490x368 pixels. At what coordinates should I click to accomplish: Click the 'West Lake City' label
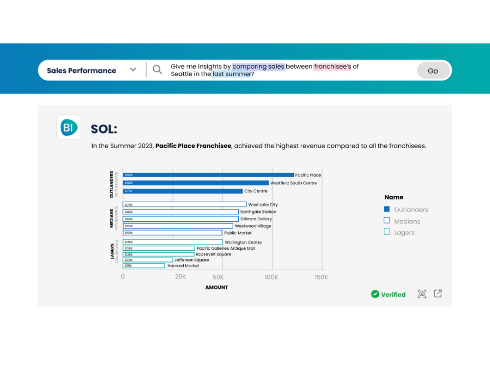coord(263,204)
